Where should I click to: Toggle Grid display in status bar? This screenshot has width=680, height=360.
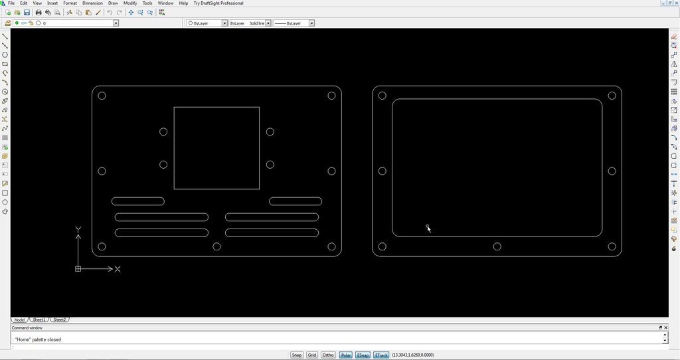coord(312,355)
